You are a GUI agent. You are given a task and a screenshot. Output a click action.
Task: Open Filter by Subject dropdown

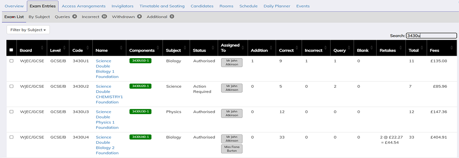tap(28, 30)
